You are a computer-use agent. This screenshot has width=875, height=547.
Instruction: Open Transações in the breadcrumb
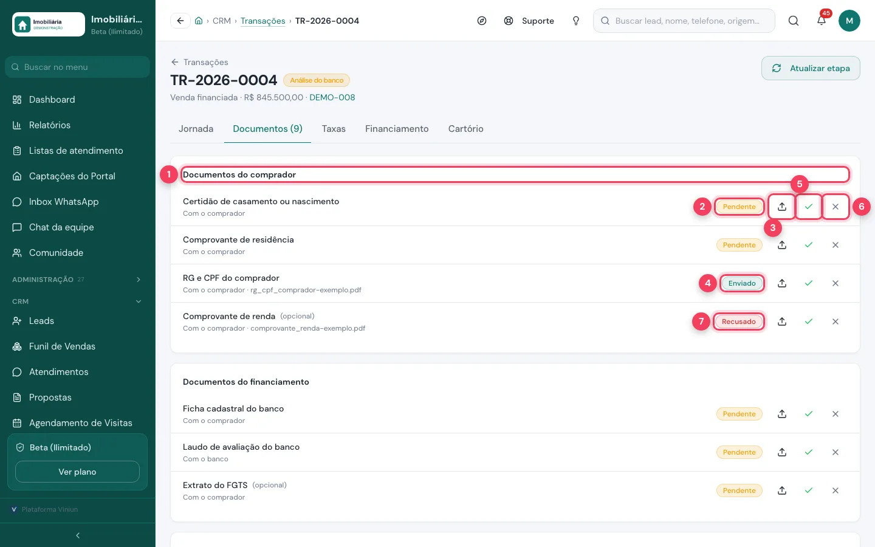coord(263,21)
